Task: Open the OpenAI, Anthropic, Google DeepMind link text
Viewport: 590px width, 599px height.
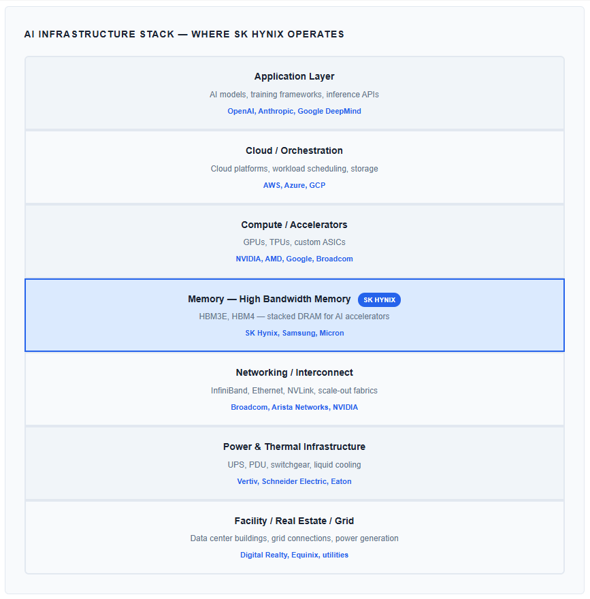Action: pyautogui.click(x=294, y=111)
